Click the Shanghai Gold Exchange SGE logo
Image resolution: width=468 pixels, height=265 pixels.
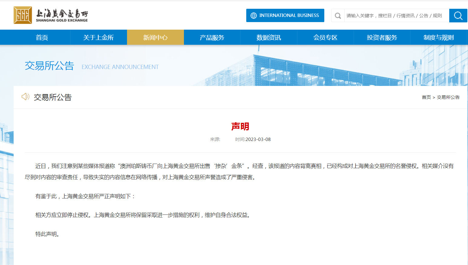[51, 15]
